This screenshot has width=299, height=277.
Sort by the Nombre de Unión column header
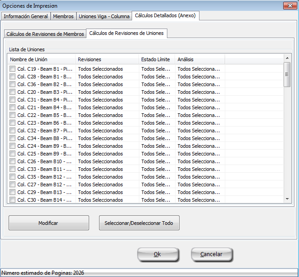click(x=41, y=59)
